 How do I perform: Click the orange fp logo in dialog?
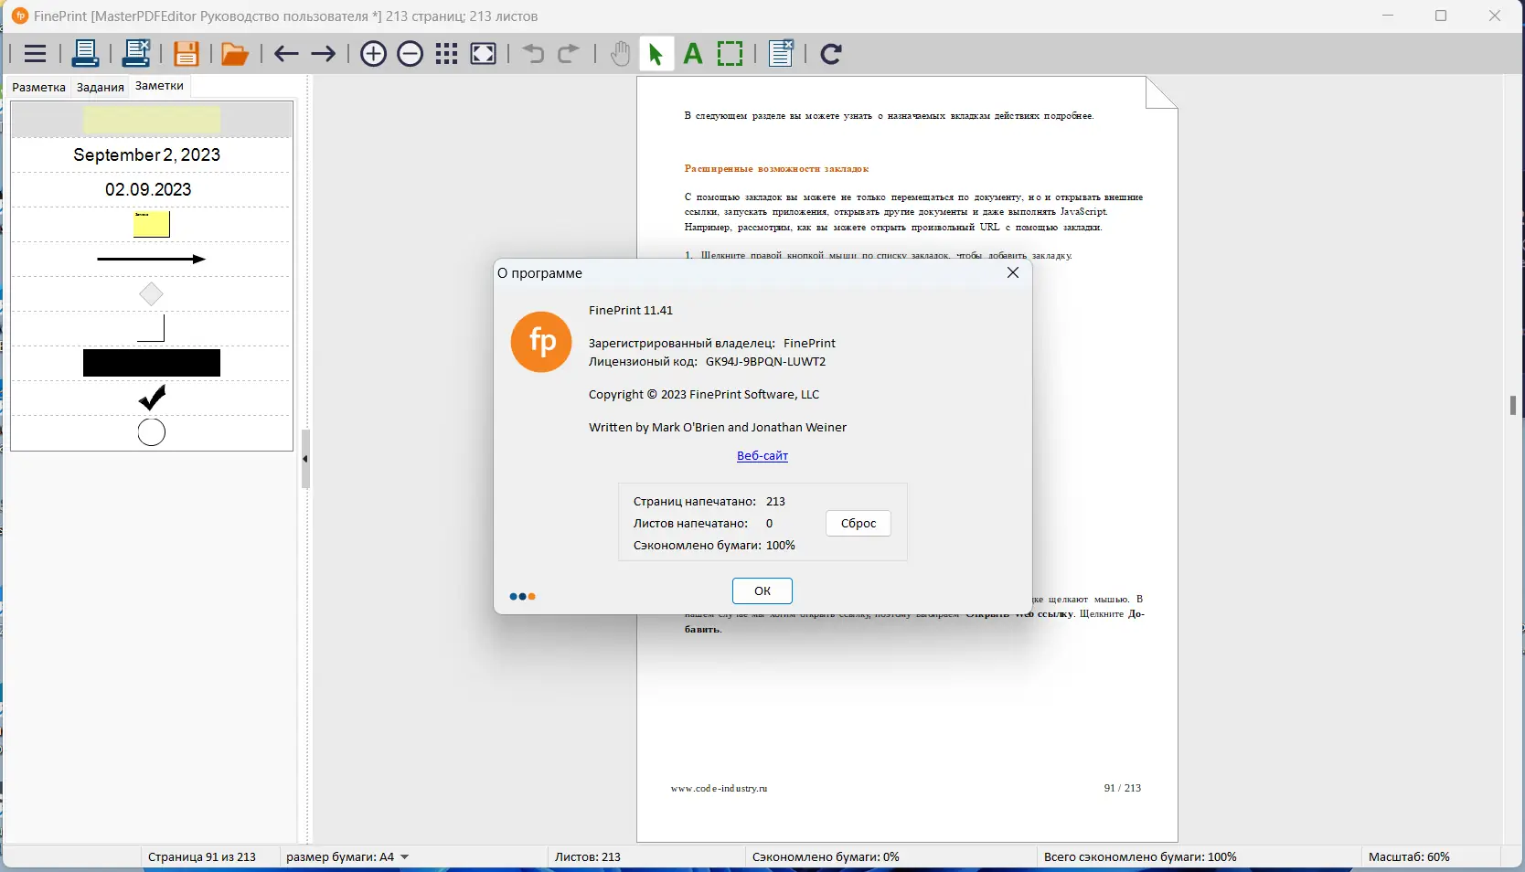click(x=541, y=342)
